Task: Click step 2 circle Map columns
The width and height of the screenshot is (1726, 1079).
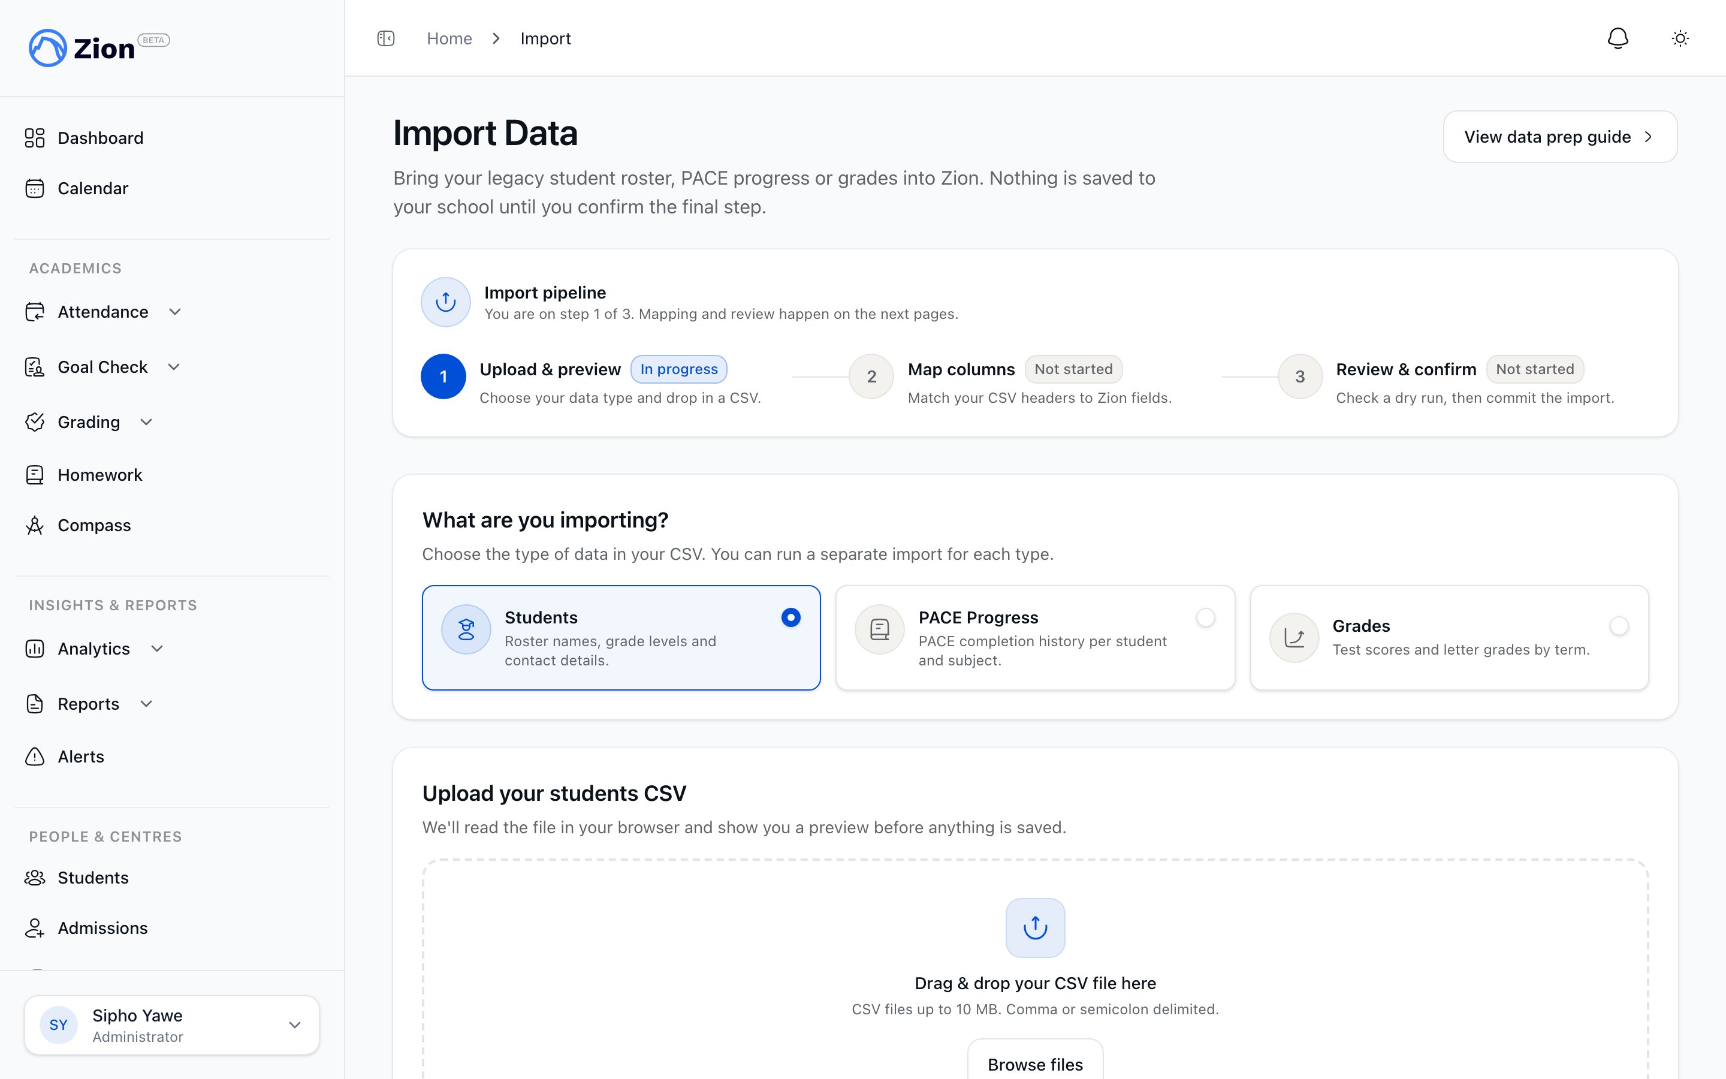Action: 871,376
